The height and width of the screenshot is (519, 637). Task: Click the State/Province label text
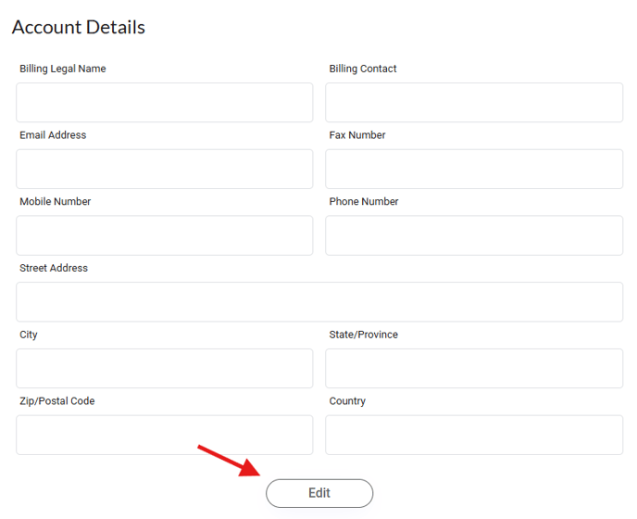(364, 335)
